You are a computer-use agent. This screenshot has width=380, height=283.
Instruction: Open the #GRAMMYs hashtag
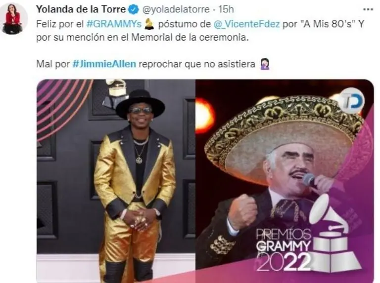(x=114, y=24)
